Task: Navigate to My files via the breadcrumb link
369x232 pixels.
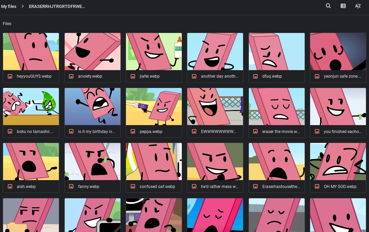Action: click(9, 6)
